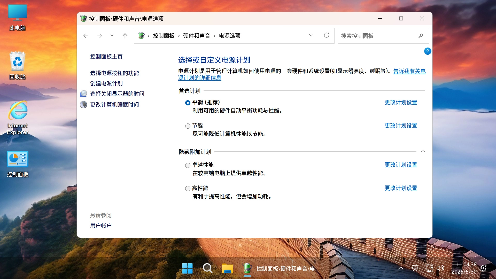Screen dimensions: 496x279
Task: Click the back navigation arrow
Action: coord(86,36)
